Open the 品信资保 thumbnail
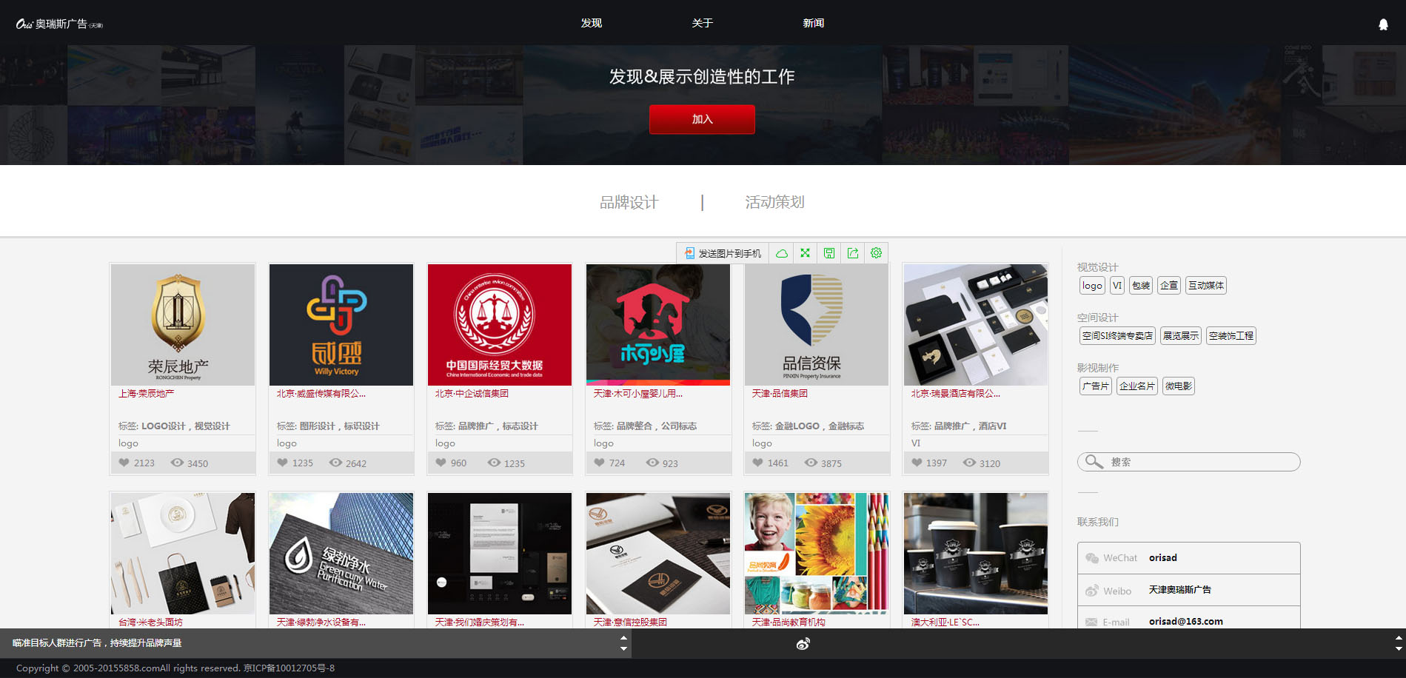The height and width of the screenshot is (678, 1406). click(817, 325)
